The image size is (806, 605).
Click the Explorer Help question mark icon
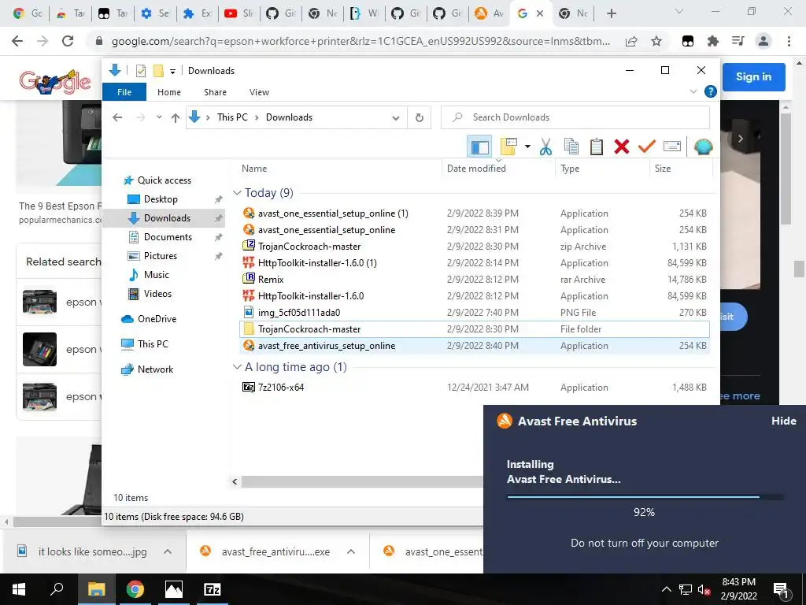711,91
